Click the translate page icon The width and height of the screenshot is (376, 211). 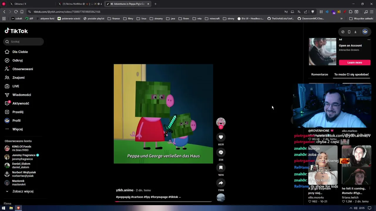[299, 12]
